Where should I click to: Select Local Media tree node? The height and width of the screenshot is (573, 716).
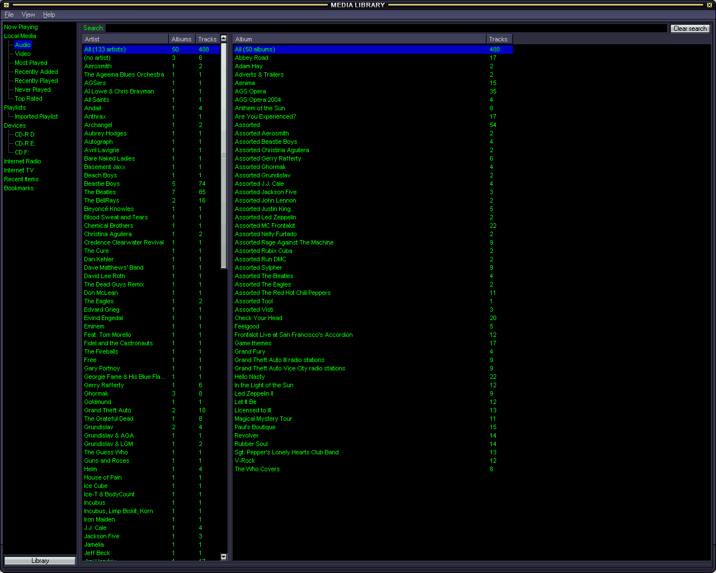coord(20,36)
